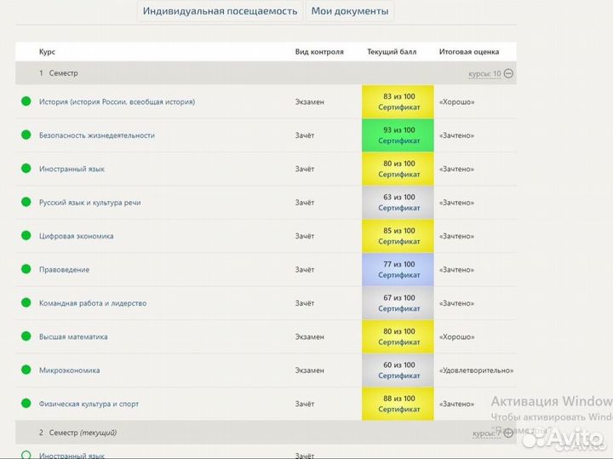The height and width of the screenshot is (459, 613).
Task: Click green status dot beside Микроэкономика
Action: [x=26, y=370]
